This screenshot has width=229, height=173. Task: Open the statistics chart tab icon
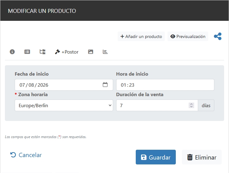pyautogui.click(x=105, y=52)
